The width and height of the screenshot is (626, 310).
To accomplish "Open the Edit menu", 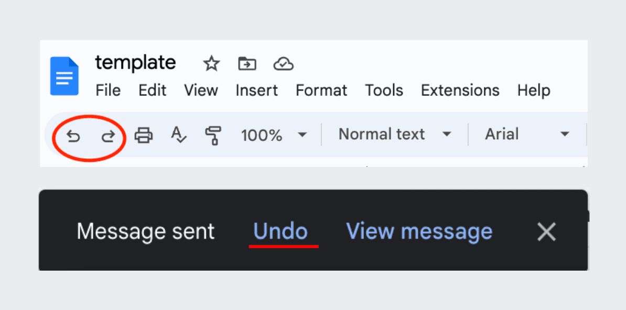I will coord(152,91).
